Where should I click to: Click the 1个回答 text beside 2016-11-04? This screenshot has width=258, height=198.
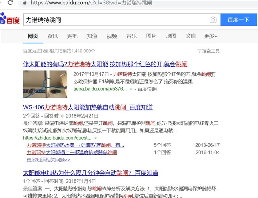tap(162, 152)
